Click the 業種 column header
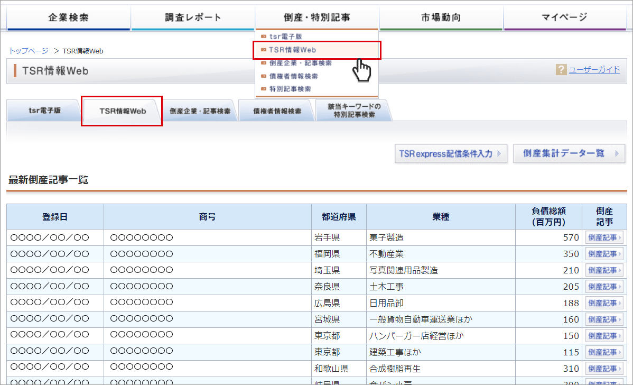 [x=441, y=216]
